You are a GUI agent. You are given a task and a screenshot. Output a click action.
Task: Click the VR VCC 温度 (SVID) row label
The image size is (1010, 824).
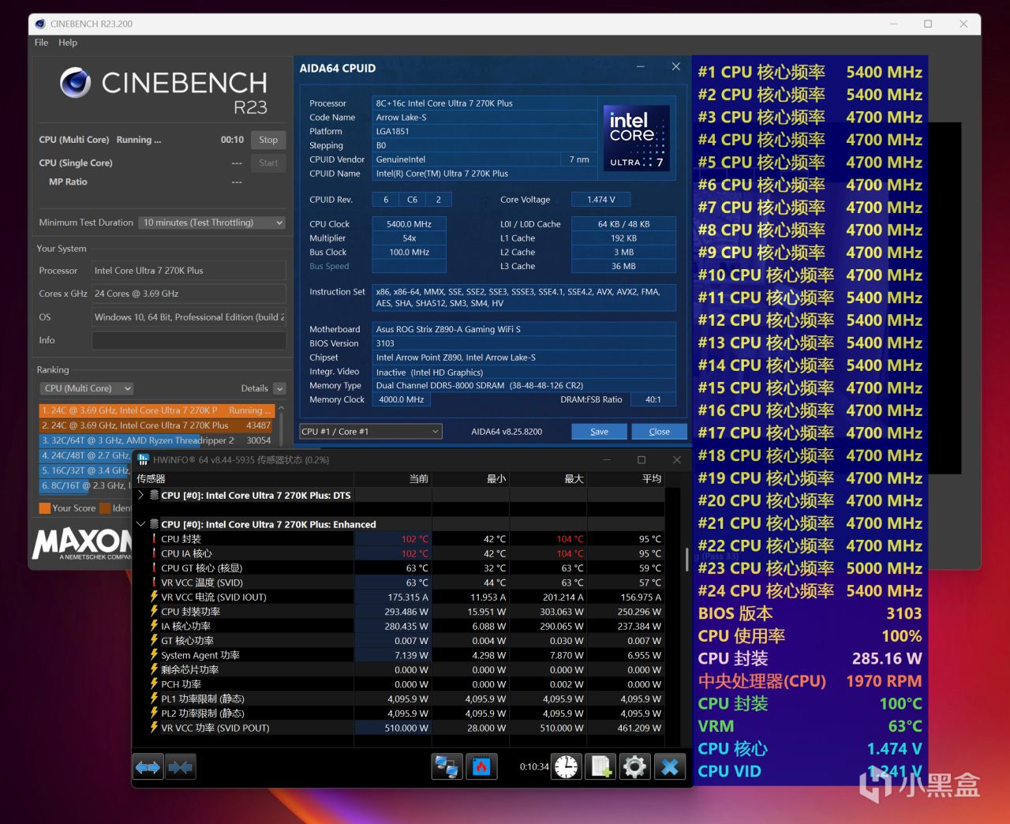pos(202,582)
